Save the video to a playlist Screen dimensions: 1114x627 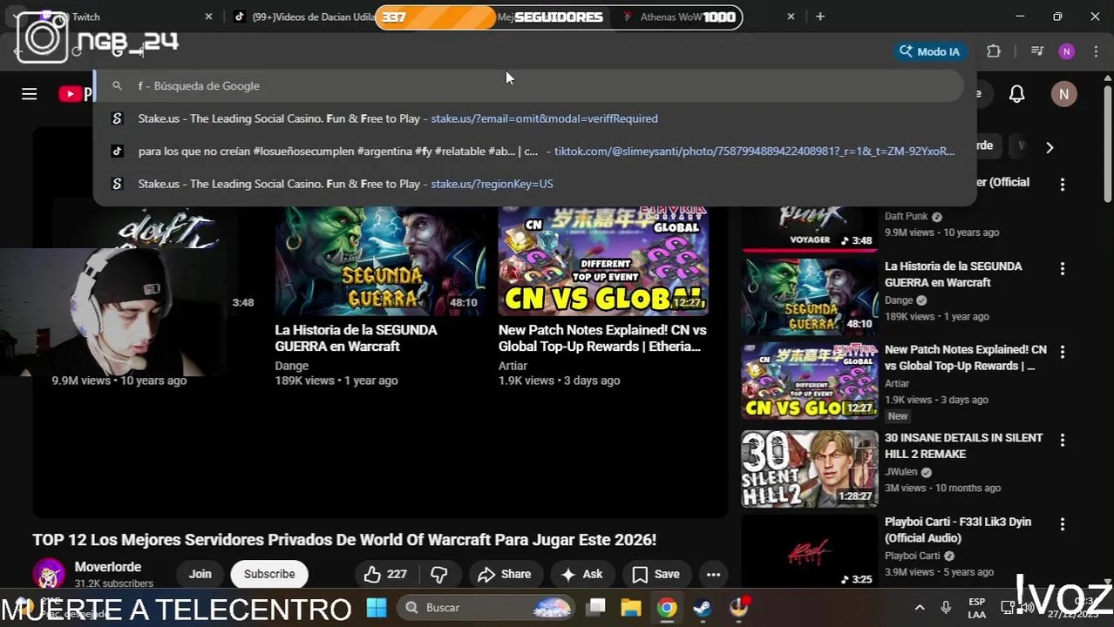point(655,574)
